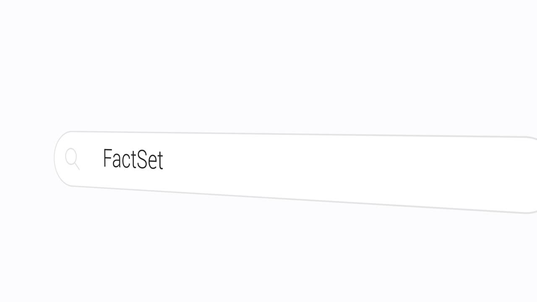Choose the lens icon inside the search box
537x302 pixels.
tap(72, 159)
